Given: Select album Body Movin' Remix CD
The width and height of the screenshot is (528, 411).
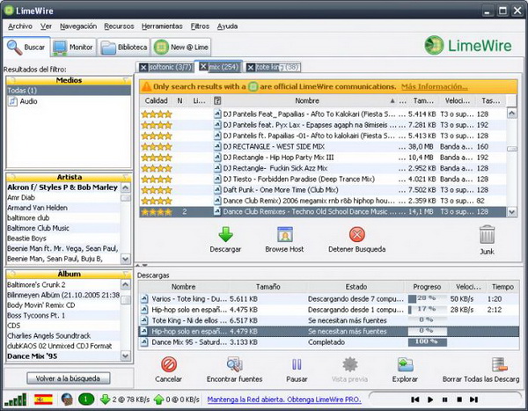Looking at the screenshot, I should click(x=63, y=305).
